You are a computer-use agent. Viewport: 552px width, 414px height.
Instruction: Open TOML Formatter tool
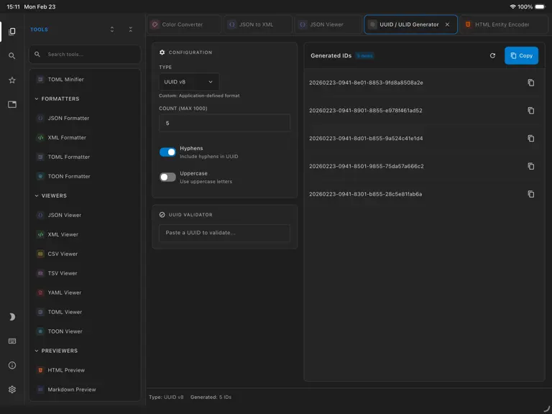[85, 157]
